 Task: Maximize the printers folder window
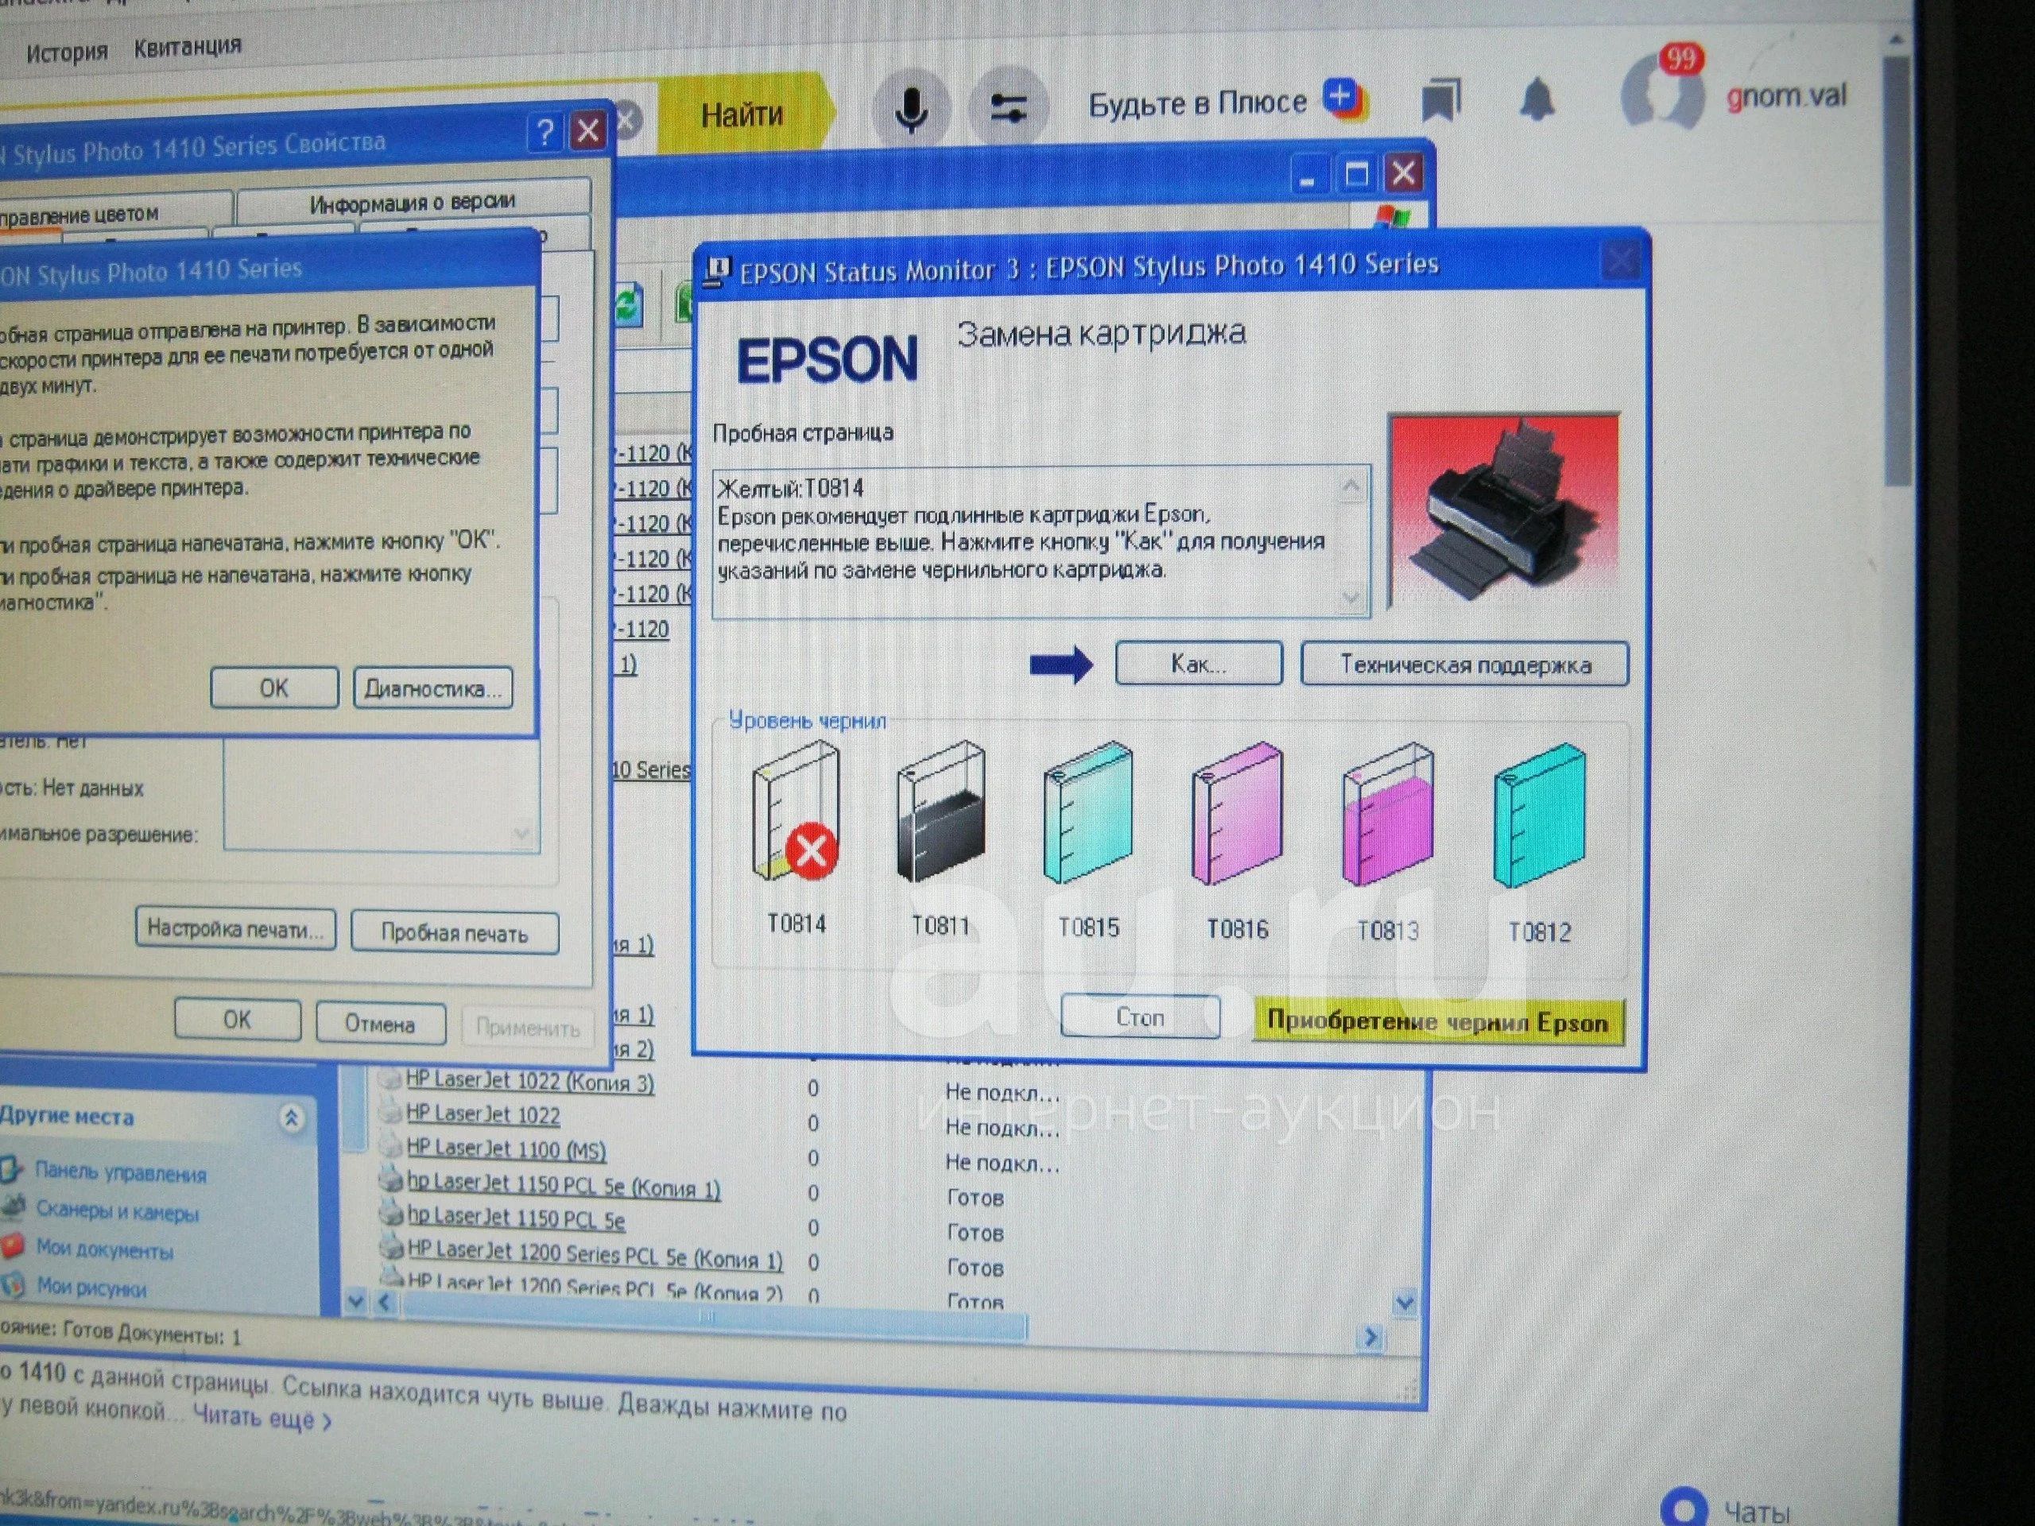(x=1356, y=174)
